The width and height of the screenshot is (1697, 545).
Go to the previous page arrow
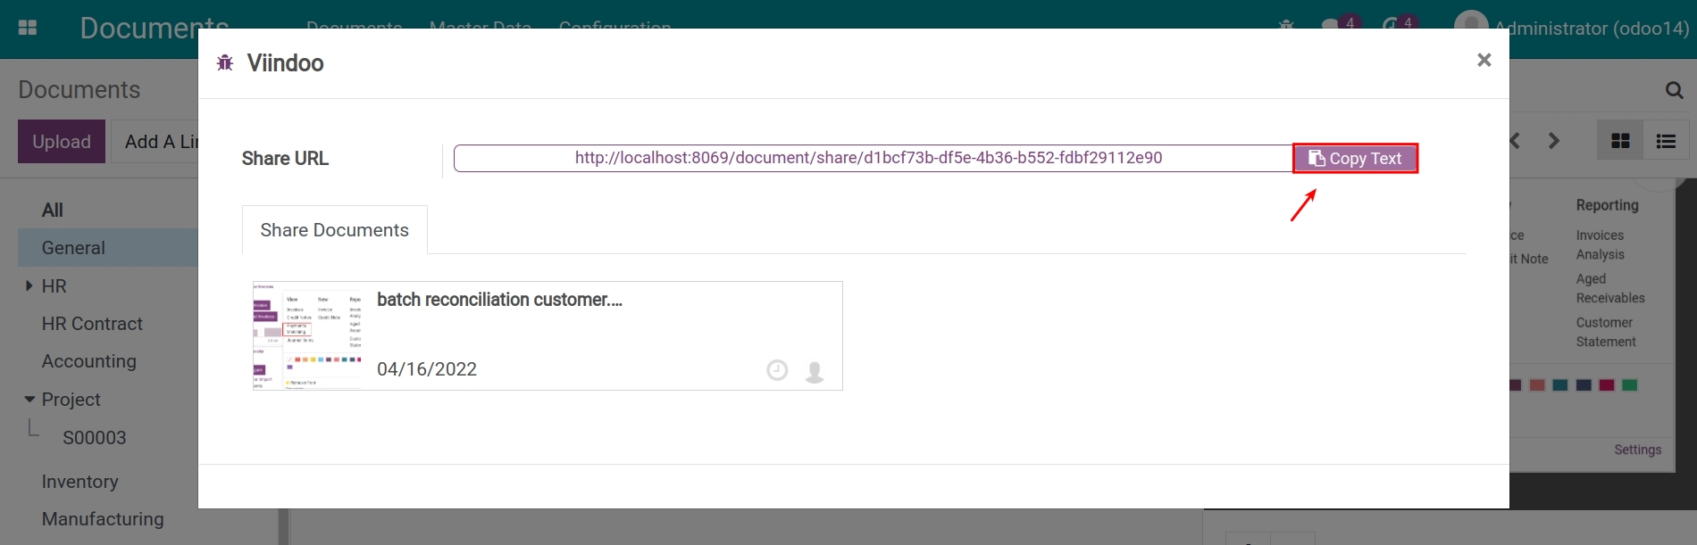[1515, 141]
